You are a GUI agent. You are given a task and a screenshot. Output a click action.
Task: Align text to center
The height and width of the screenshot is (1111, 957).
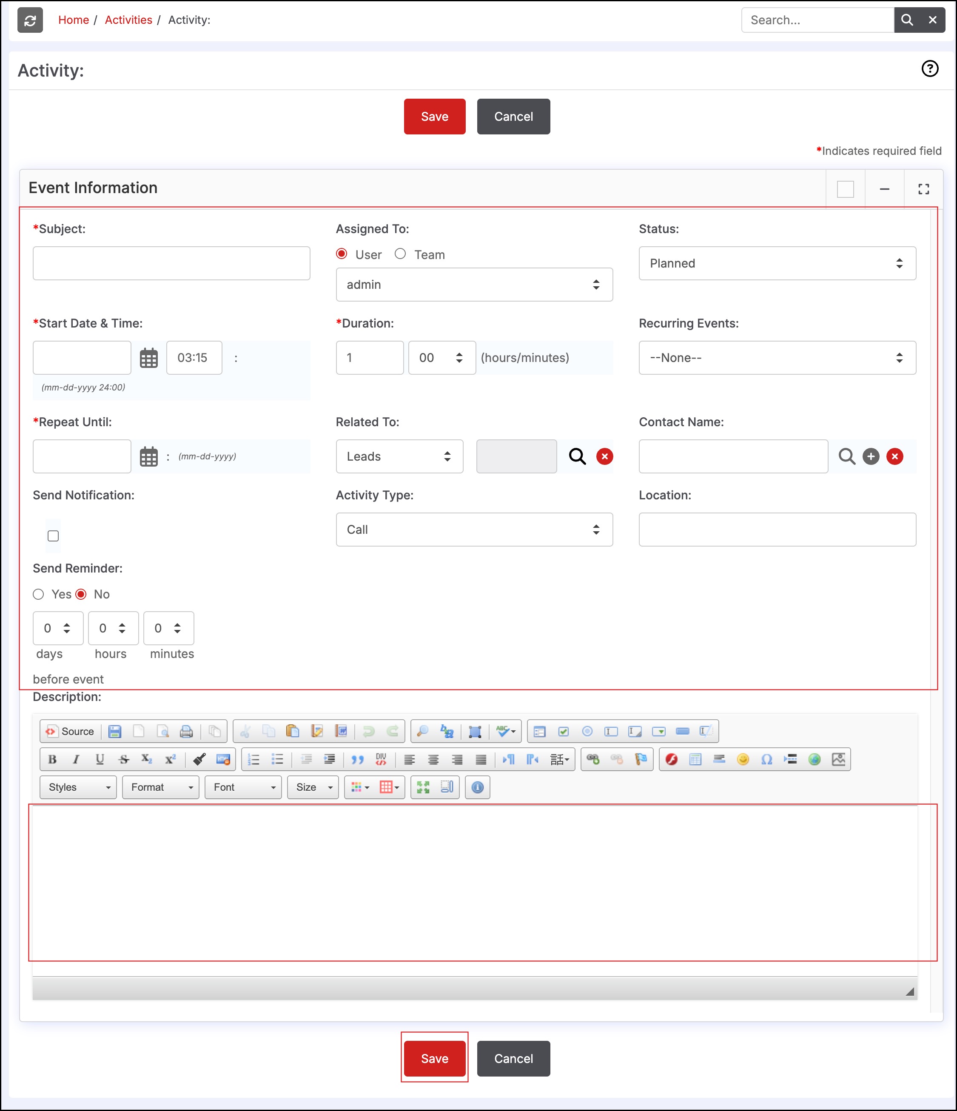433,759
